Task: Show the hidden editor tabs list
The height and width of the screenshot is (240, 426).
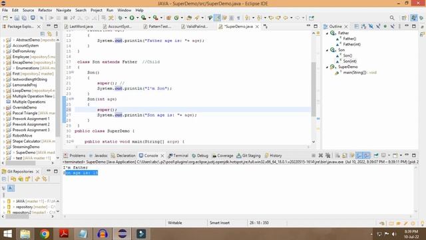Action: point(266,27)
